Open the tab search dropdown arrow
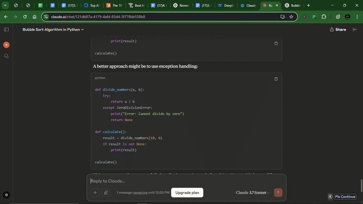This screenshot has width=363, height=204. 5,5
